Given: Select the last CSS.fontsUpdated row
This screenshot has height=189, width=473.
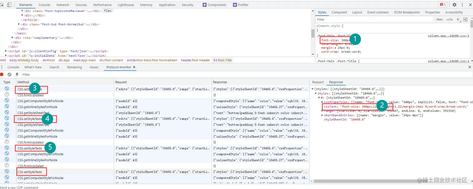Looking at the screenshot, I should point(155,166).
